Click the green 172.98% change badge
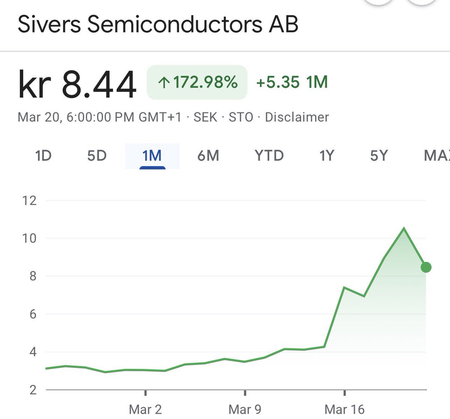The width and height of the screenshot is (450, 419). pyautogui.click(x=197, y=82)
